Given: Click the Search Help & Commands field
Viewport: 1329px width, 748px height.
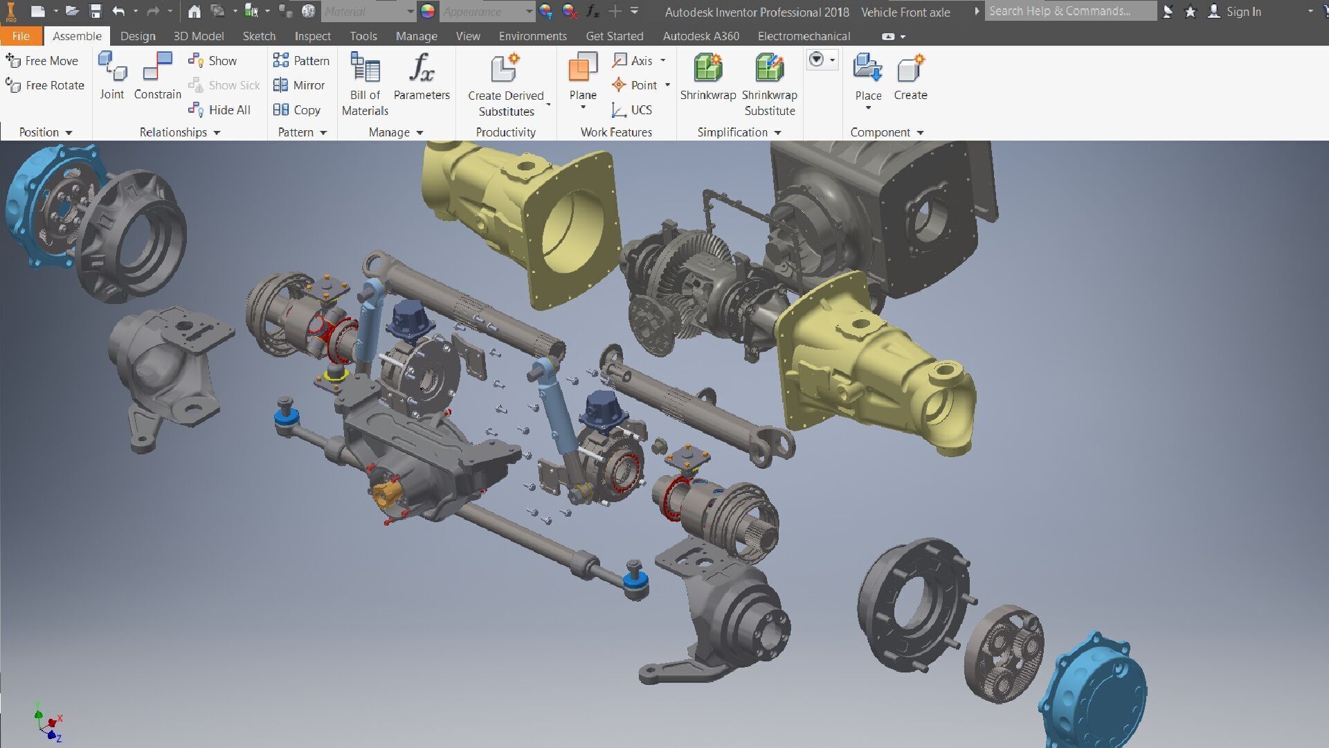Looking at the screenshot, I should click(1069, 11).
